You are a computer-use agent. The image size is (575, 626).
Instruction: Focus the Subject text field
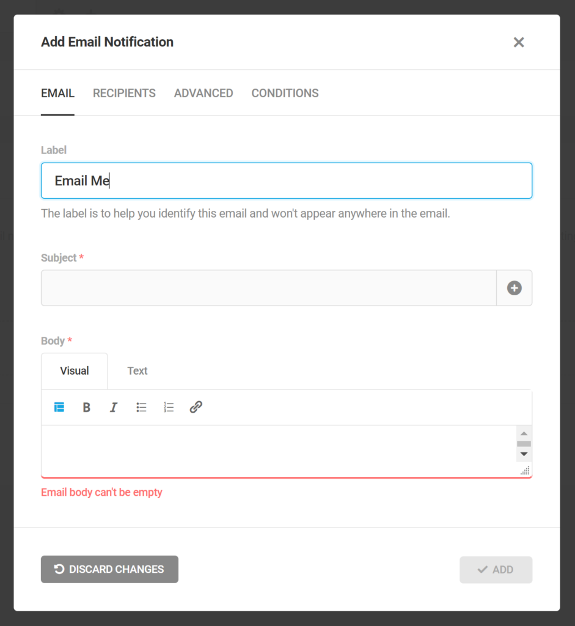[268, 288]
